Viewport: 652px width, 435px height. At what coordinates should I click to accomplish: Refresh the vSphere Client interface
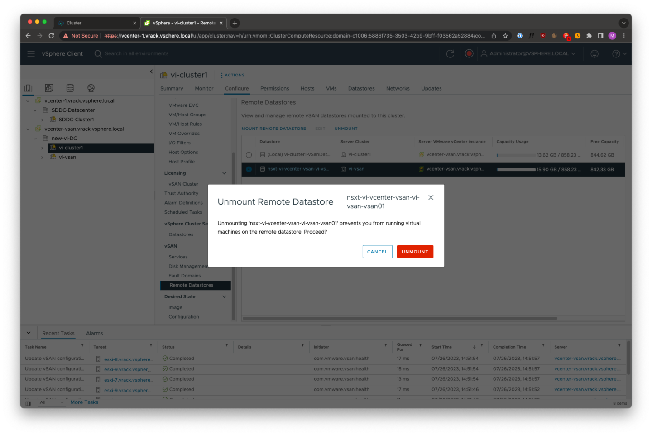point(450,53)
